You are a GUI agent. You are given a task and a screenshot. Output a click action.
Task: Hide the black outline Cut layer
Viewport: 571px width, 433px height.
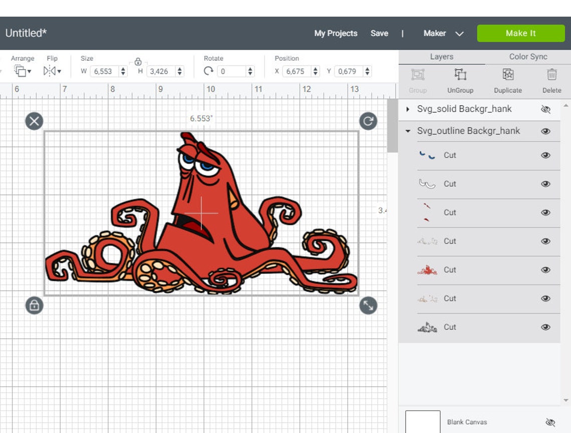click(x=545, y=327)
